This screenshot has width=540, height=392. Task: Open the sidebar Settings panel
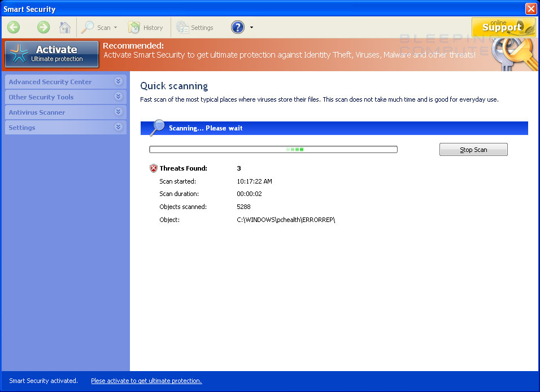click(x=66, y=128)
